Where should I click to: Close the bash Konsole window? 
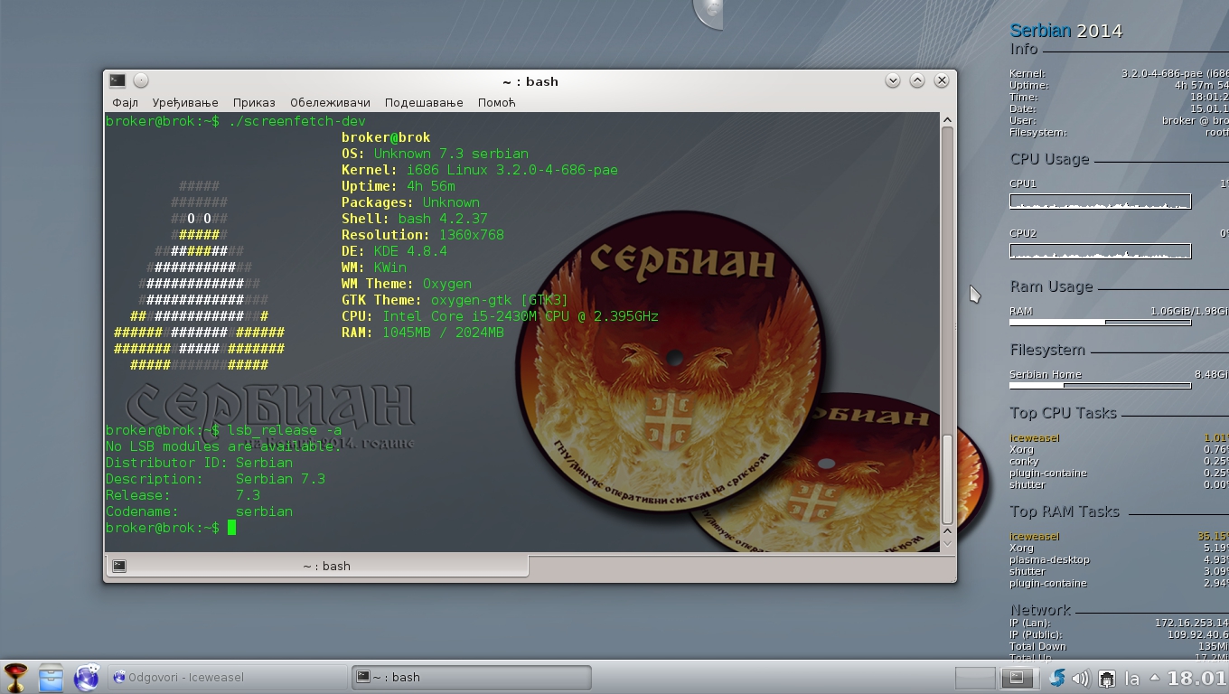tap(942, 80)
